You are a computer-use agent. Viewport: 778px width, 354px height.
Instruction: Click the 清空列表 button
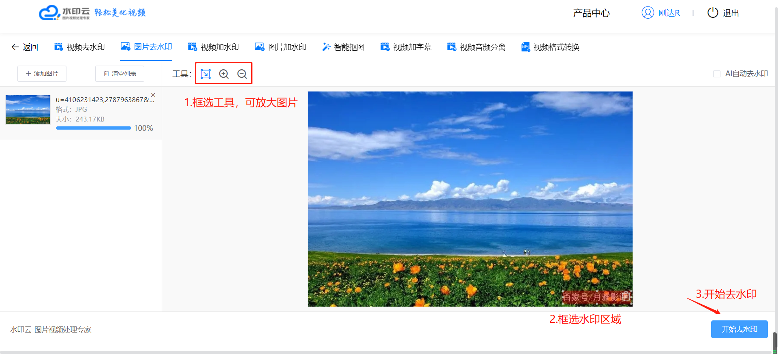point(120,74)
